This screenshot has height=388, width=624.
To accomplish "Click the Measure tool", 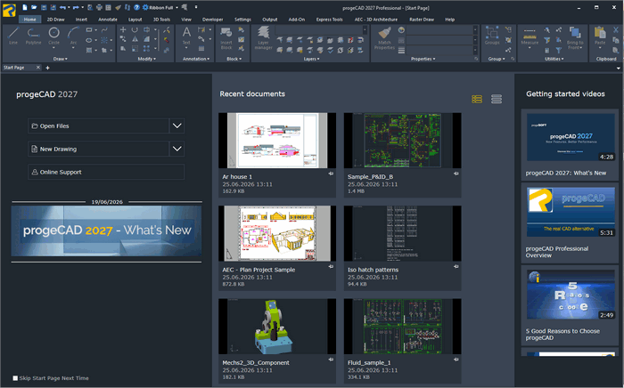I will click(x=530, y=36).
